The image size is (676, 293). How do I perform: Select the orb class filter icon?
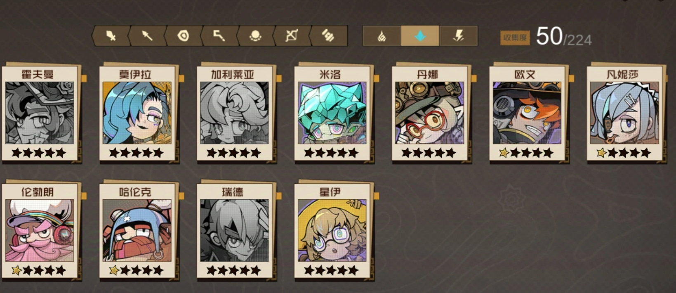coord(255,36)
